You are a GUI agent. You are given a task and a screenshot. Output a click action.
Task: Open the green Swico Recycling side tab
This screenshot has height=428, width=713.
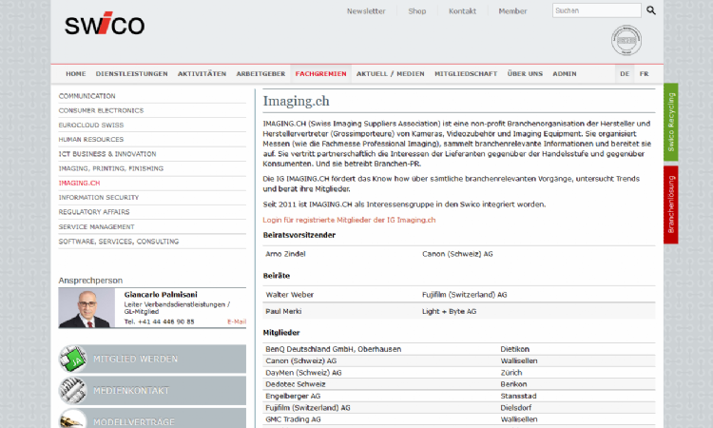pyautogui.click(x=671, y=122)
